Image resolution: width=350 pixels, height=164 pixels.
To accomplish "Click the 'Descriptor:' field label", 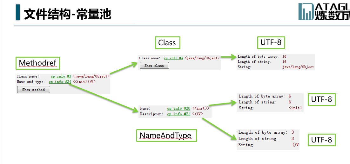I will tap(151, 114).
